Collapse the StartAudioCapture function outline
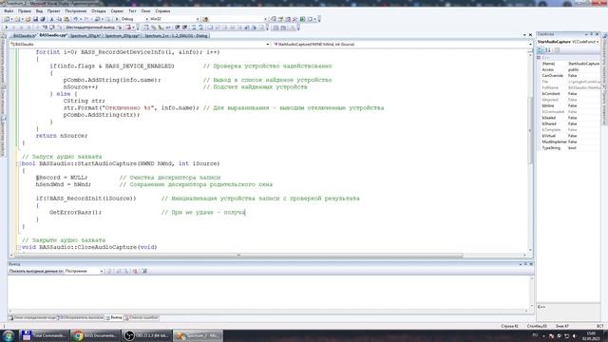Image resolution: width=608 pixels, height=342 pixels. [18, 164]
